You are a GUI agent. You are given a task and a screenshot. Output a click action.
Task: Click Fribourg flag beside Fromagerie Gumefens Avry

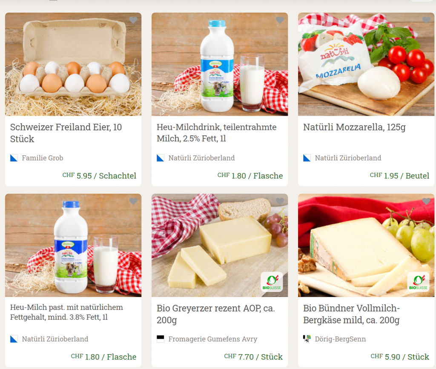pos(161,339)
